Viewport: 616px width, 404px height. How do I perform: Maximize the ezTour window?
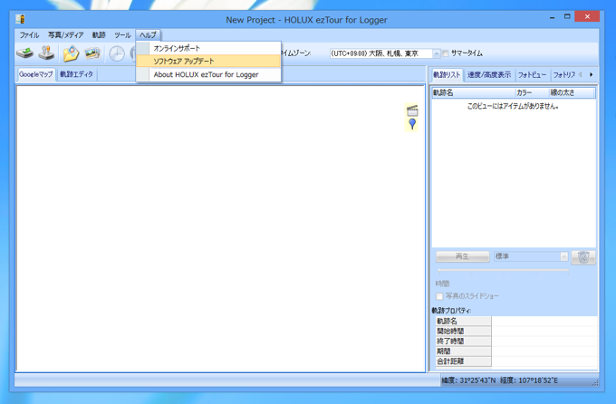point(567,17)
